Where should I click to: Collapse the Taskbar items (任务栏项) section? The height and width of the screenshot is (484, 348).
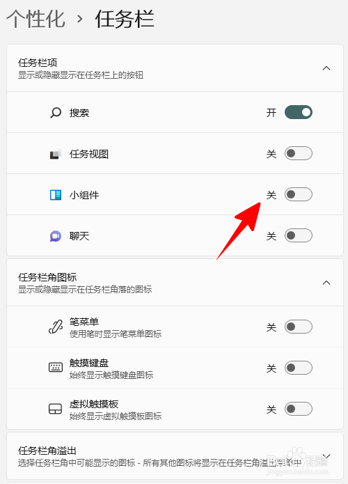pyautogui.click(x=326, y=68)
